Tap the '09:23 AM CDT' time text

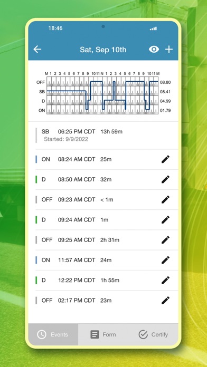77,200
